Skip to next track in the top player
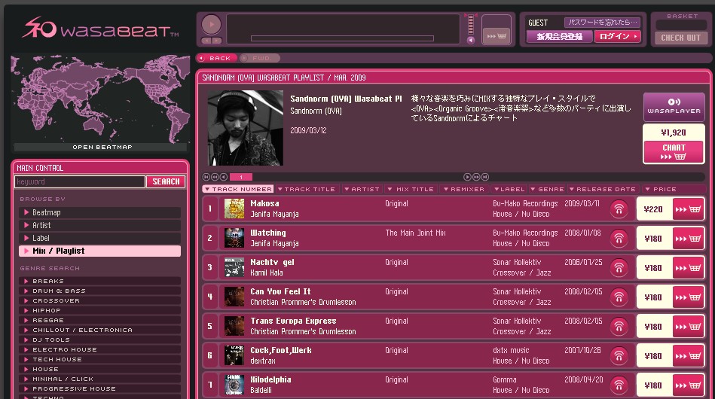Image resolution: width=715 pixels, height=399 pixels. click(x=216, y=41)
